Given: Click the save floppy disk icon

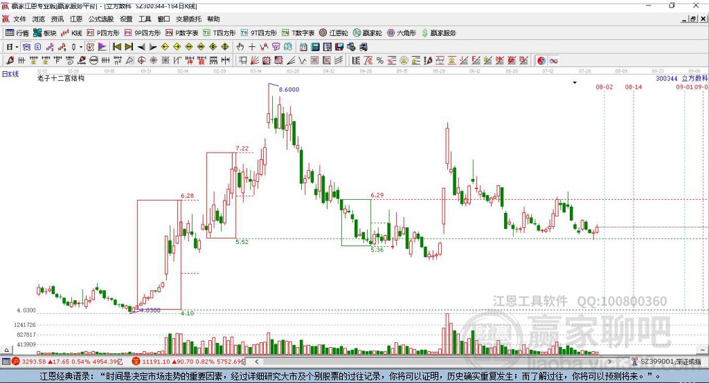Looking at the screenshot, I should pos(339,47).
